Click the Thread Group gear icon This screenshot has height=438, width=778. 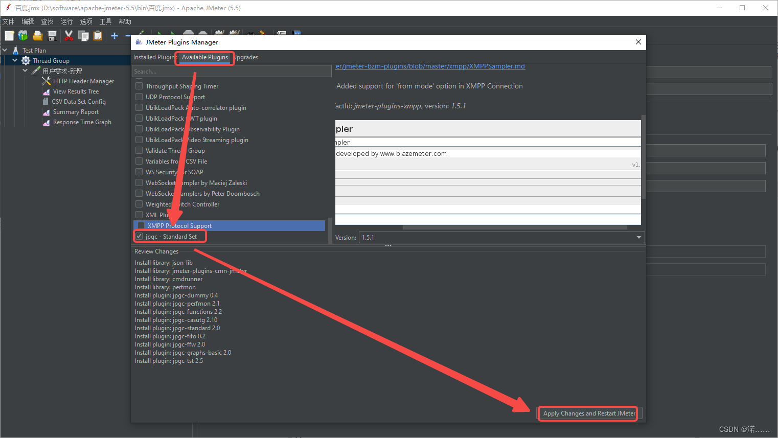(x=26, y=60)
